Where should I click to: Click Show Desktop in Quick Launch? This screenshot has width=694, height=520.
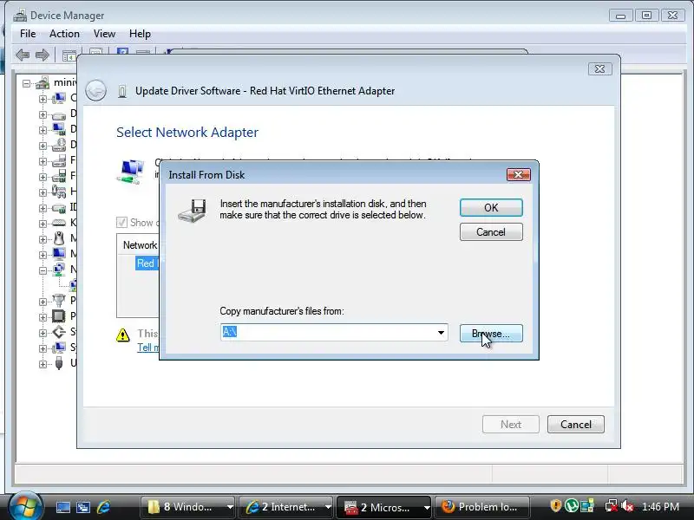[62, 507]
